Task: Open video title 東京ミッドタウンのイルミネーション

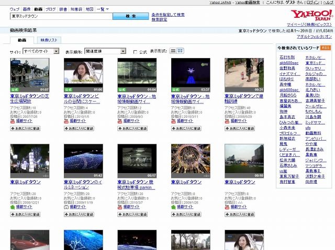Action: tap(83, 185)
